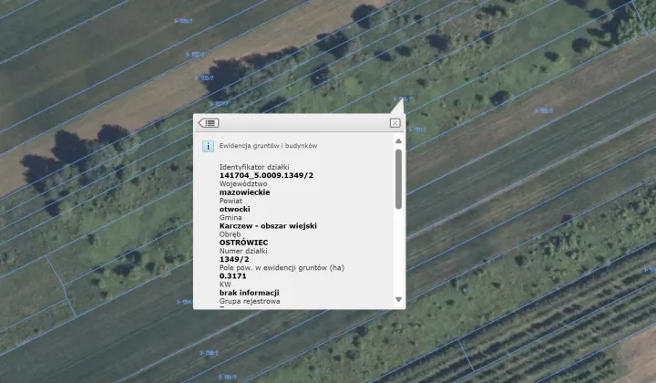This screenshot has width=656, height=383.
Task: Click the KW value 'brak informacji'
Action: pyautogui.click(x=249, y=293)
